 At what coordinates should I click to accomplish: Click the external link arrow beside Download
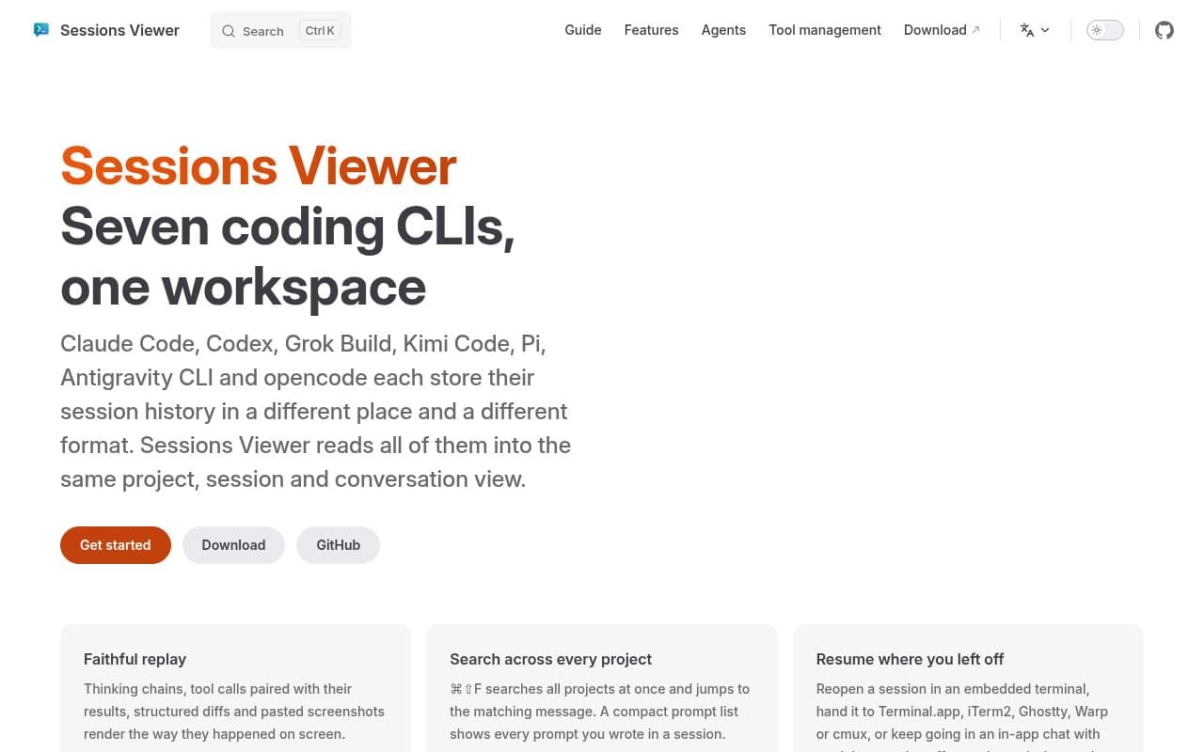(975, 30)
